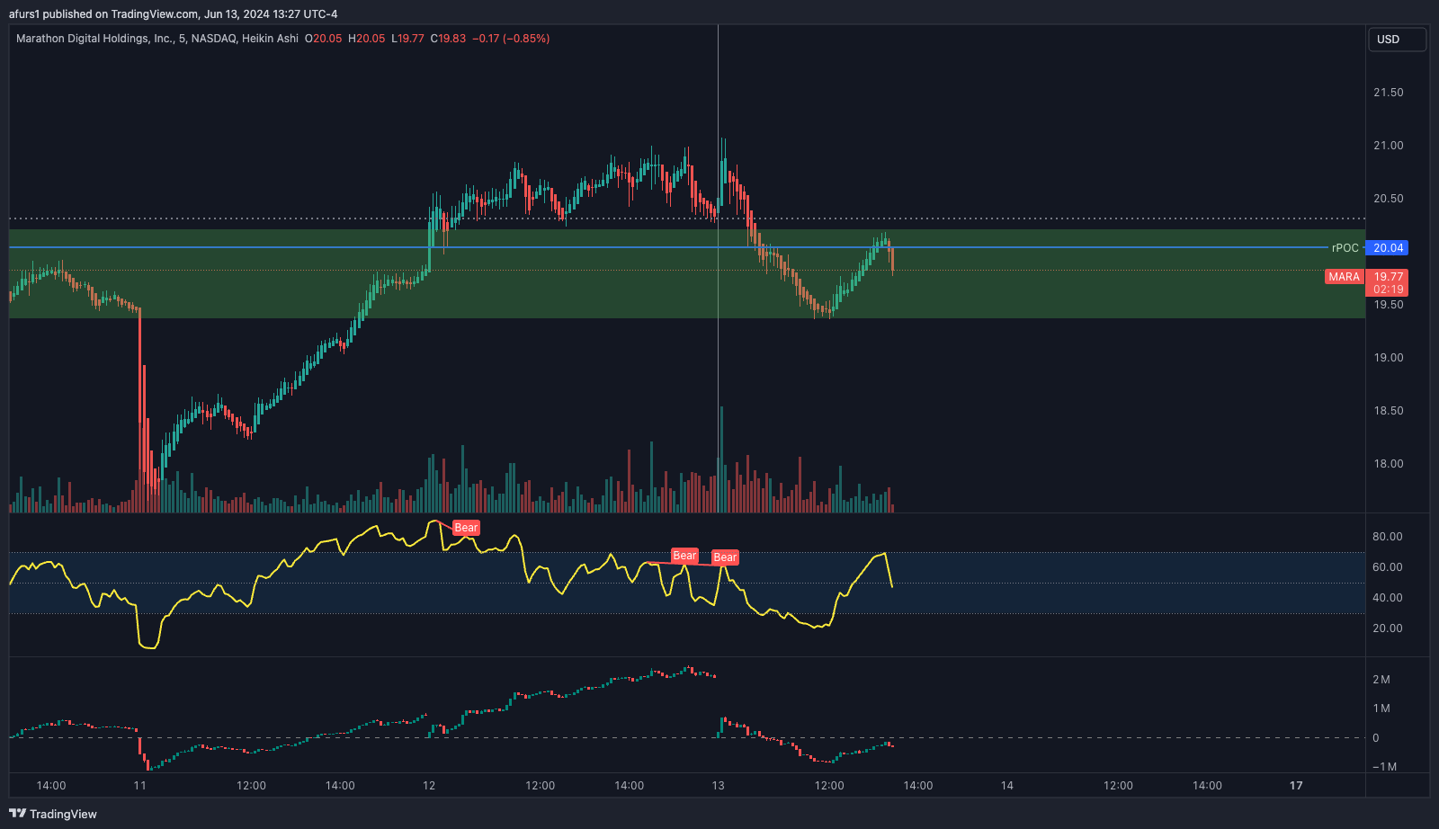1439x829 pixels.
Task: Click the 19.00 price axis label
Action: pos(1388,358)
